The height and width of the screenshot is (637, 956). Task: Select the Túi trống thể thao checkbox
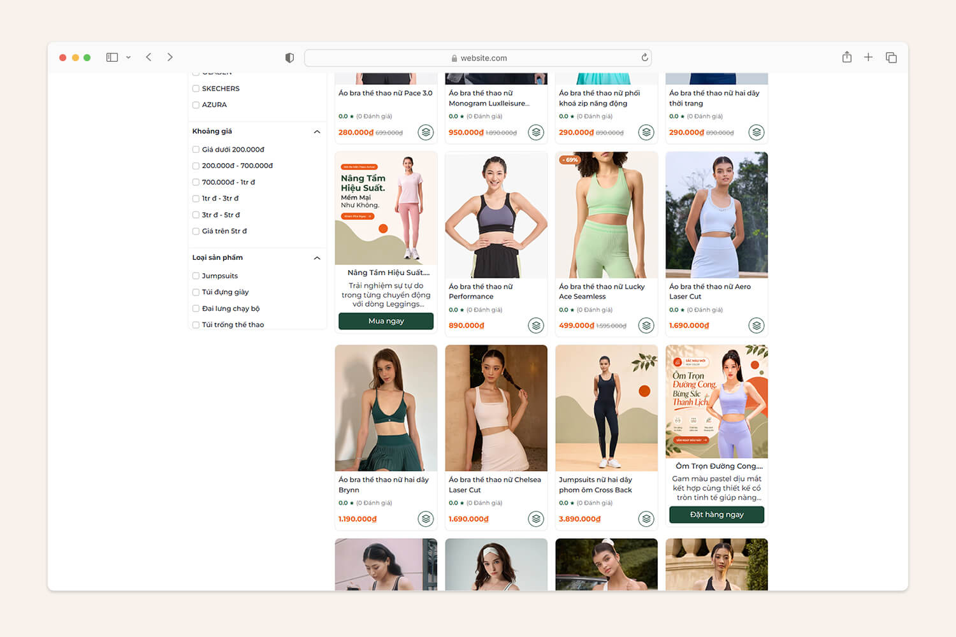point(196,325)
